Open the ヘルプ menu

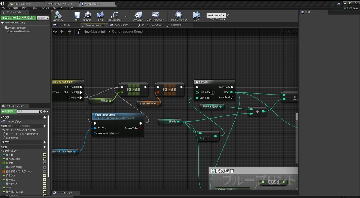point(69,8)
